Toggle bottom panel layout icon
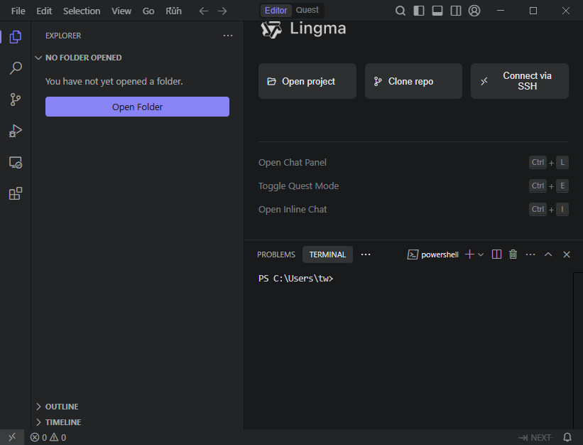 pyautogui.click(x=437, y=11)
